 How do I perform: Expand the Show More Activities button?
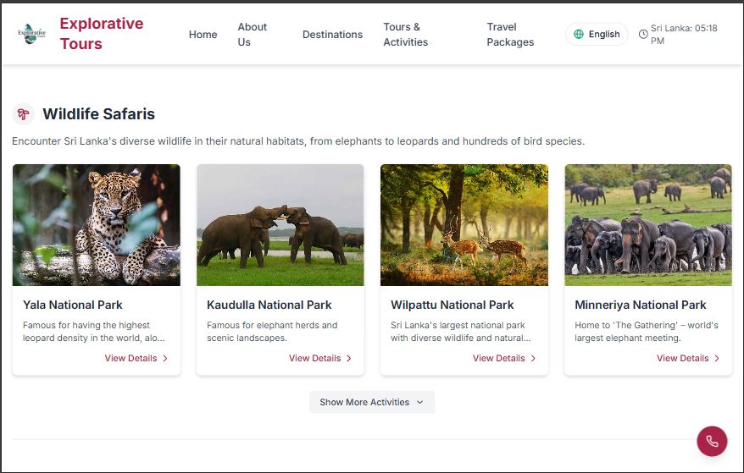tap(372, 402)
